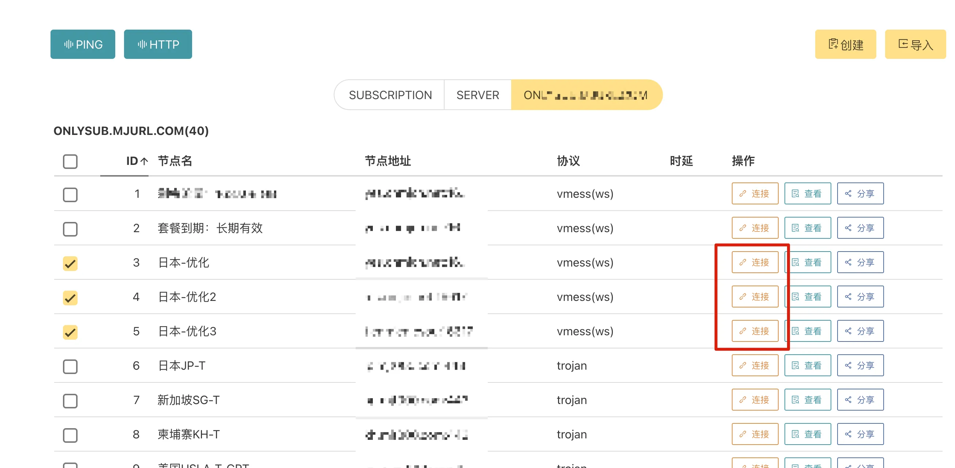Connect to node 日本-优化2

pyautogui.click(x=754, y=297)
